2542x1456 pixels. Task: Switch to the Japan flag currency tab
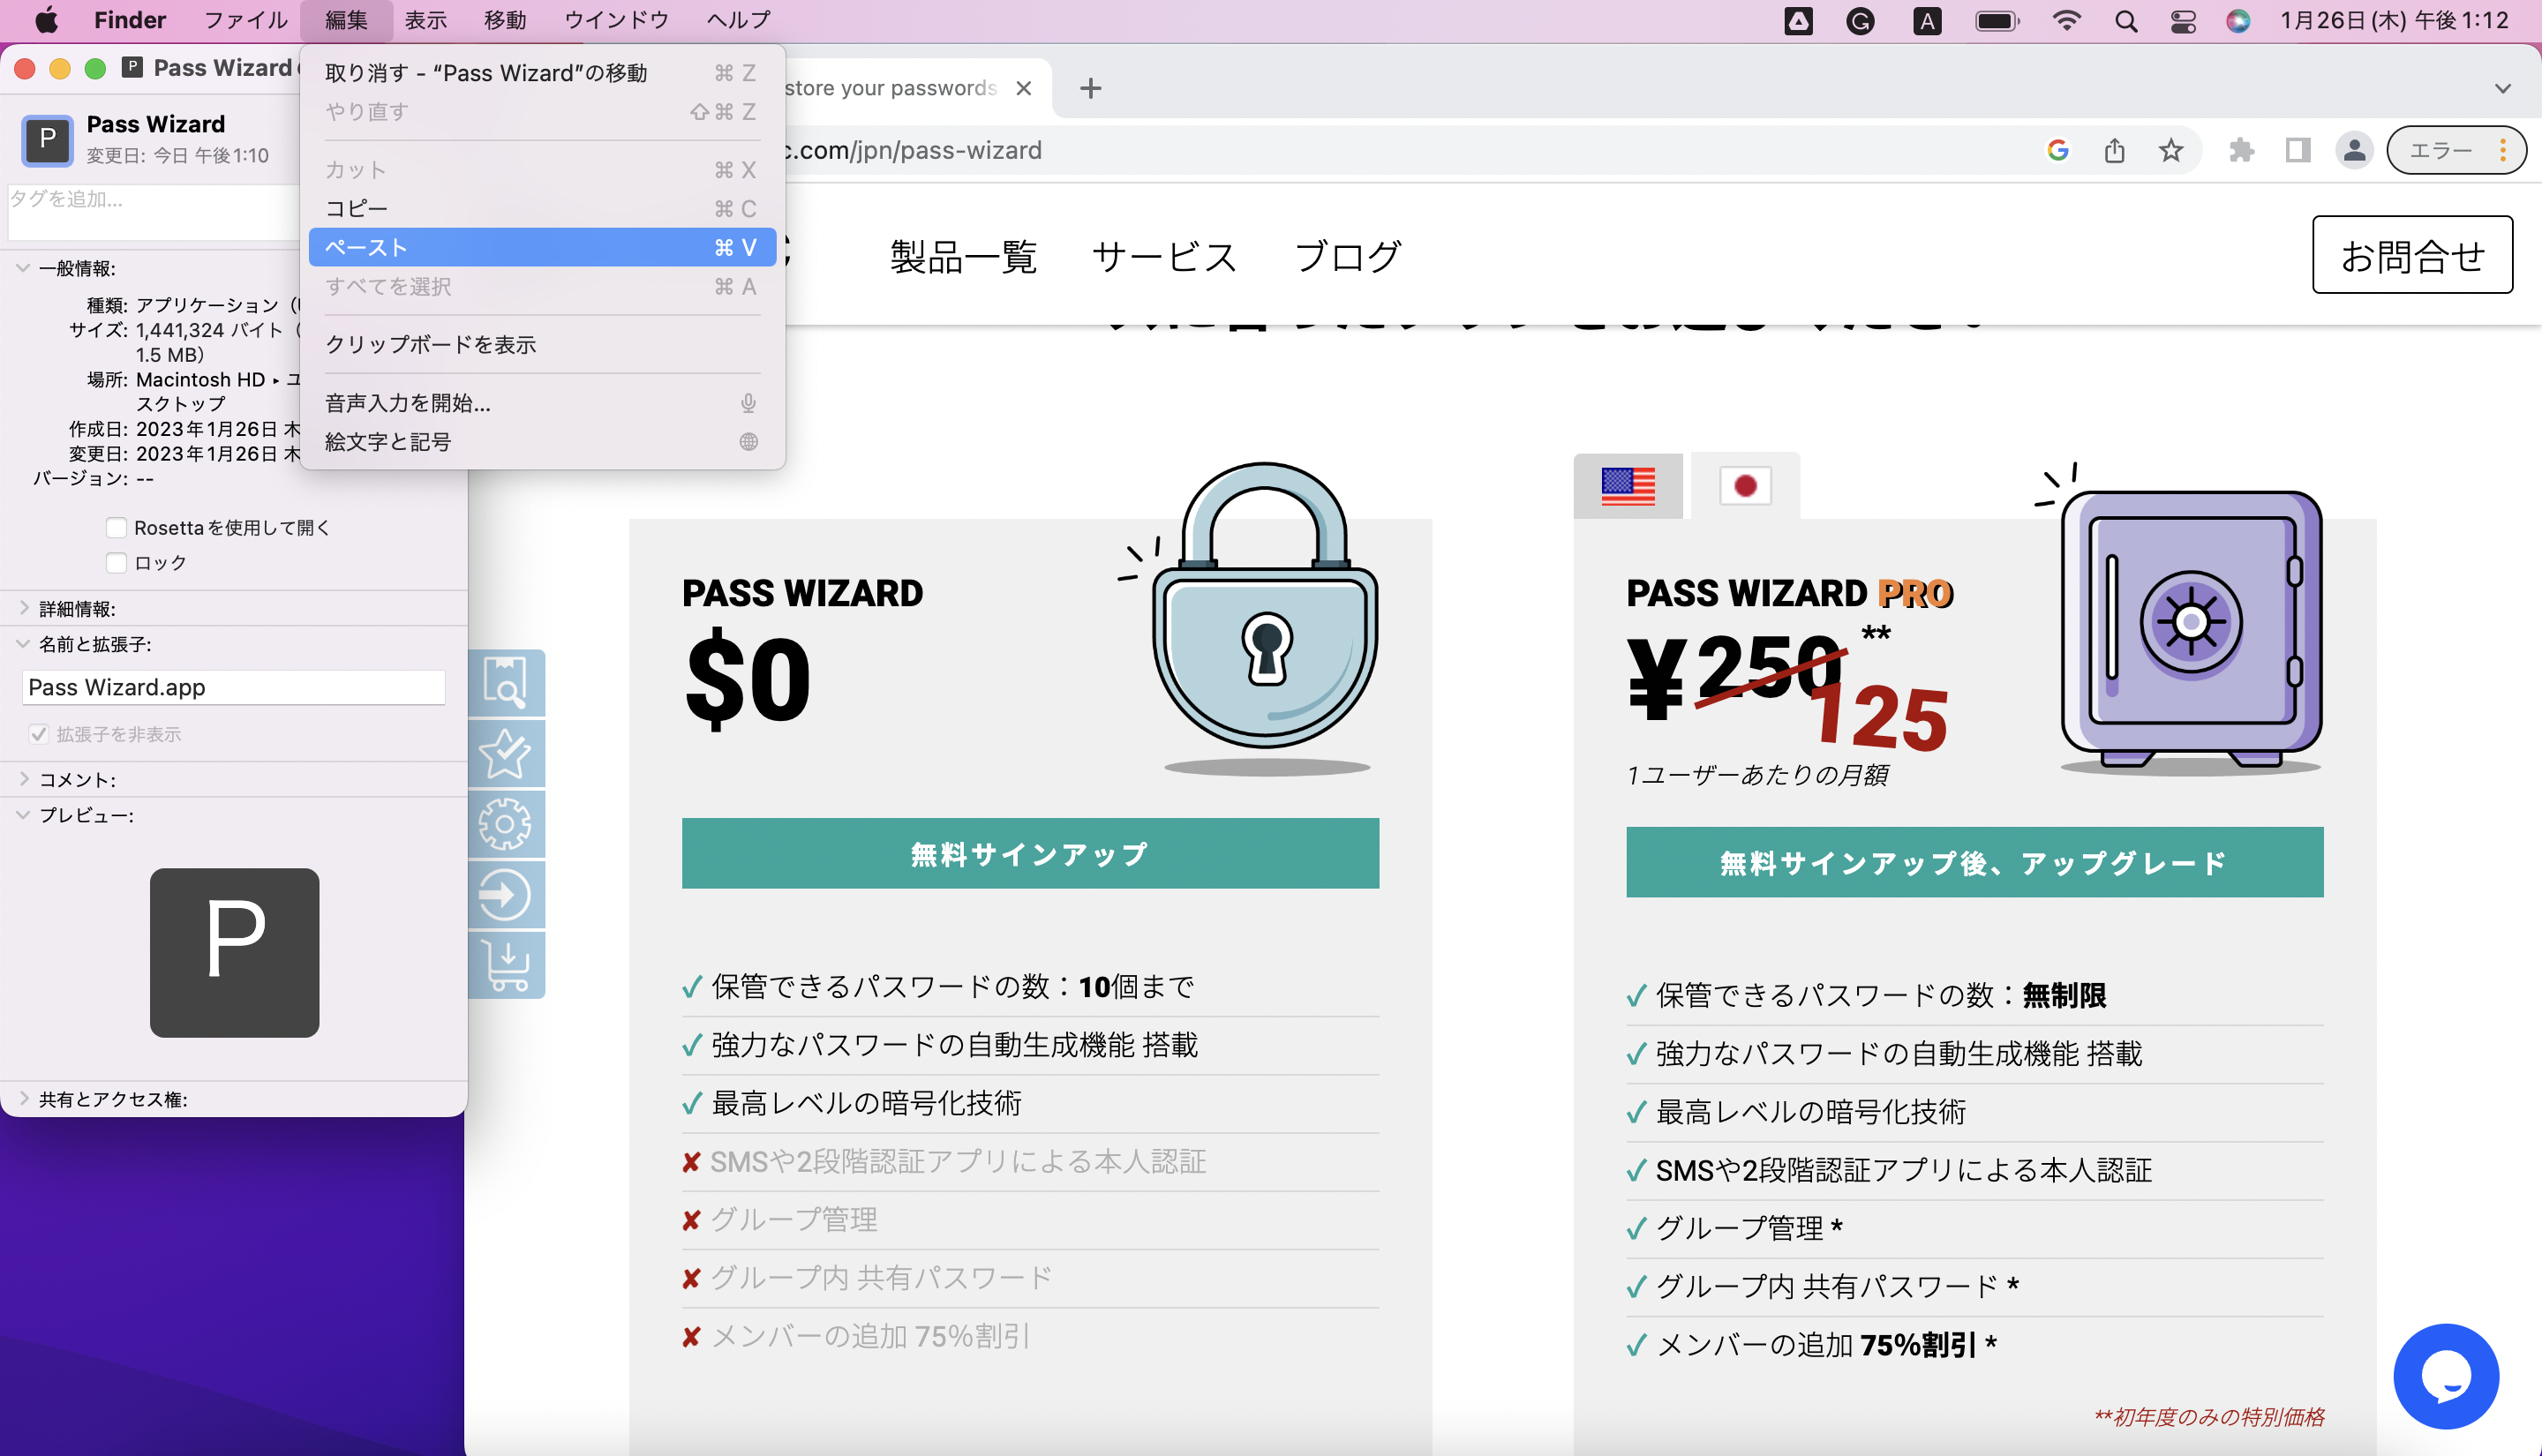click(1745, 486)
